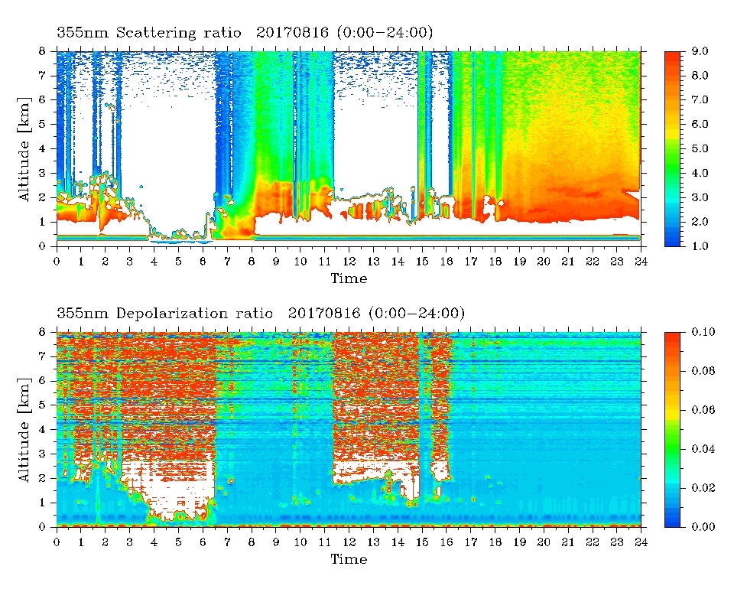The height and width of the screenshot is (589, 734).
Task: Click the 'Time' axis label under the top plot
Action: [x=349, y=278]
